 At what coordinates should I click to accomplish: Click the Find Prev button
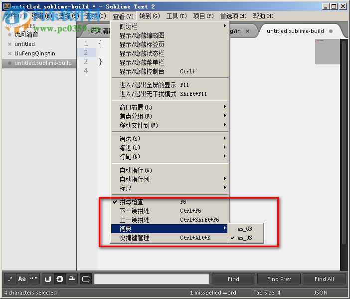(279, 279)
